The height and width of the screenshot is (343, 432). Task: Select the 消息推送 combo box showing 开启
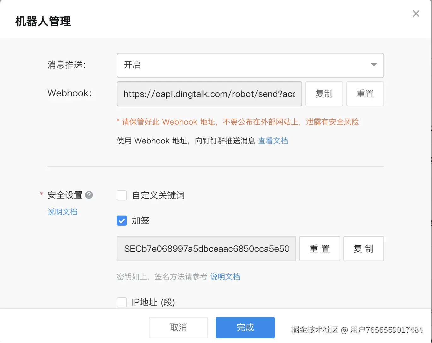250,65
